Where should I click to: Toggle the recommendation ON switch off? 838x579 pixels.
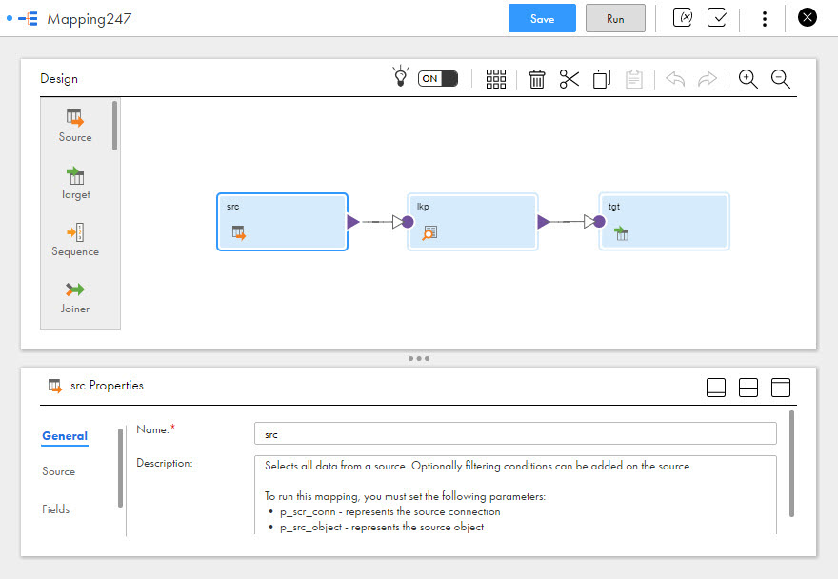(x=438, y=79)
